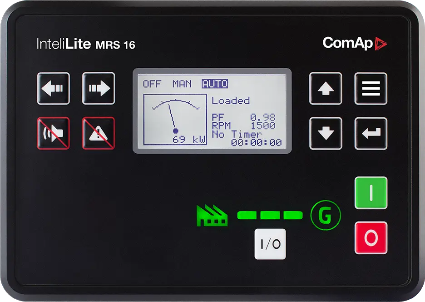425x302 pixels.
Task: Confirm with the enter return-arrow button
Action: pyautogui.click(x=371, y=133)
